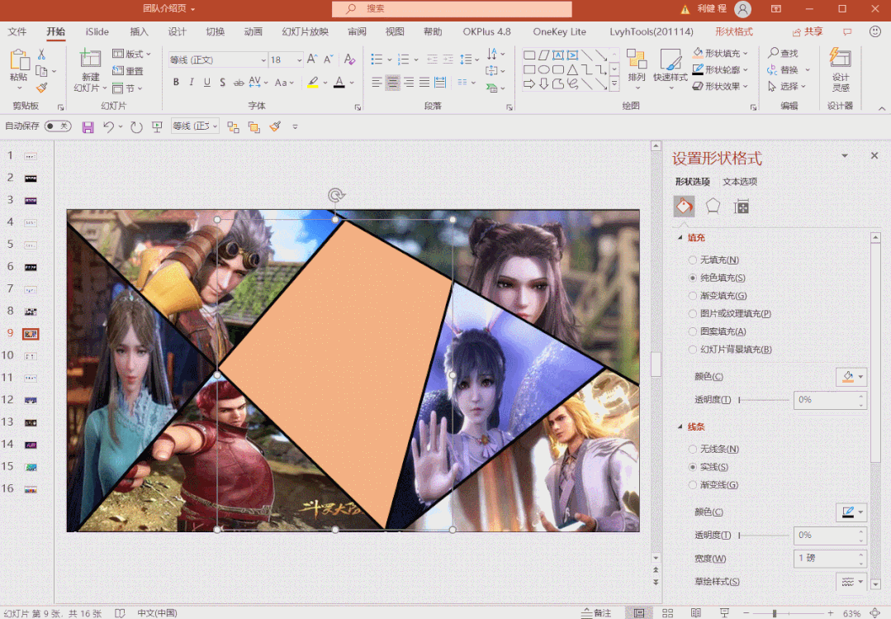Click the Cut scissors icon

click(41, 55)
